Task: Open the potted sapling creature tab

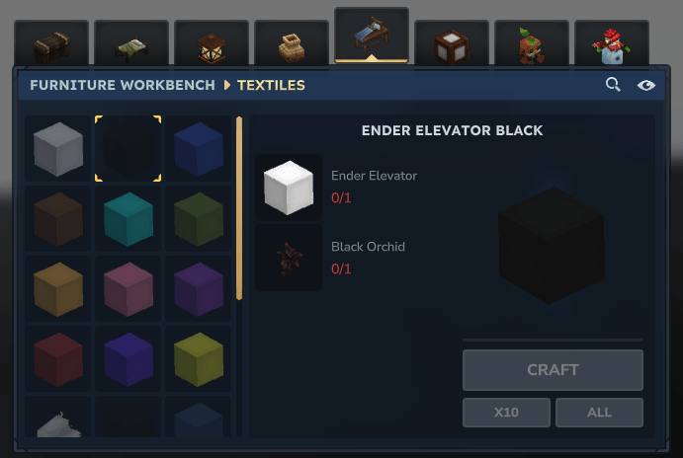Action: (x=532, y=43)
